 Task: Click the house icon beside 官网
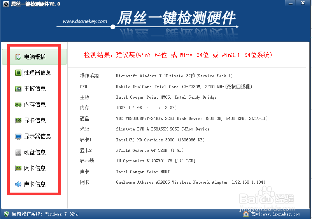click(x=246, y=214)
